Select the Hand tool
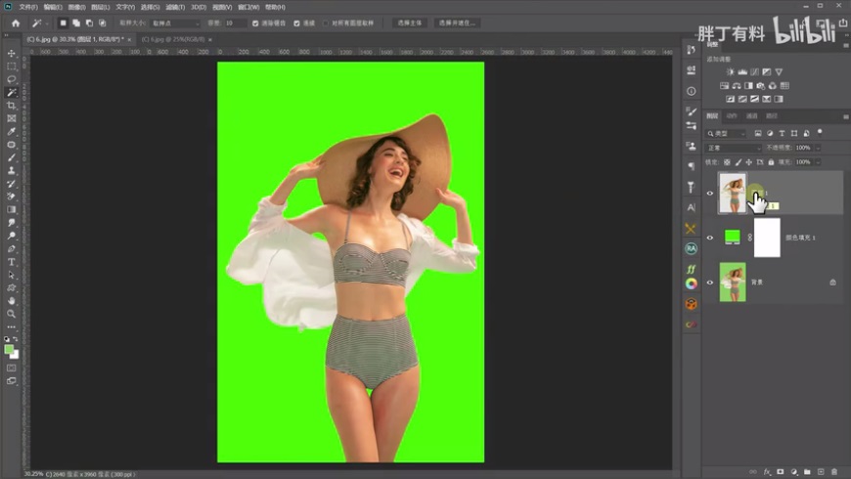Image resolution: width=851 pixels, height=479 pixels. [x=12, y=301]
